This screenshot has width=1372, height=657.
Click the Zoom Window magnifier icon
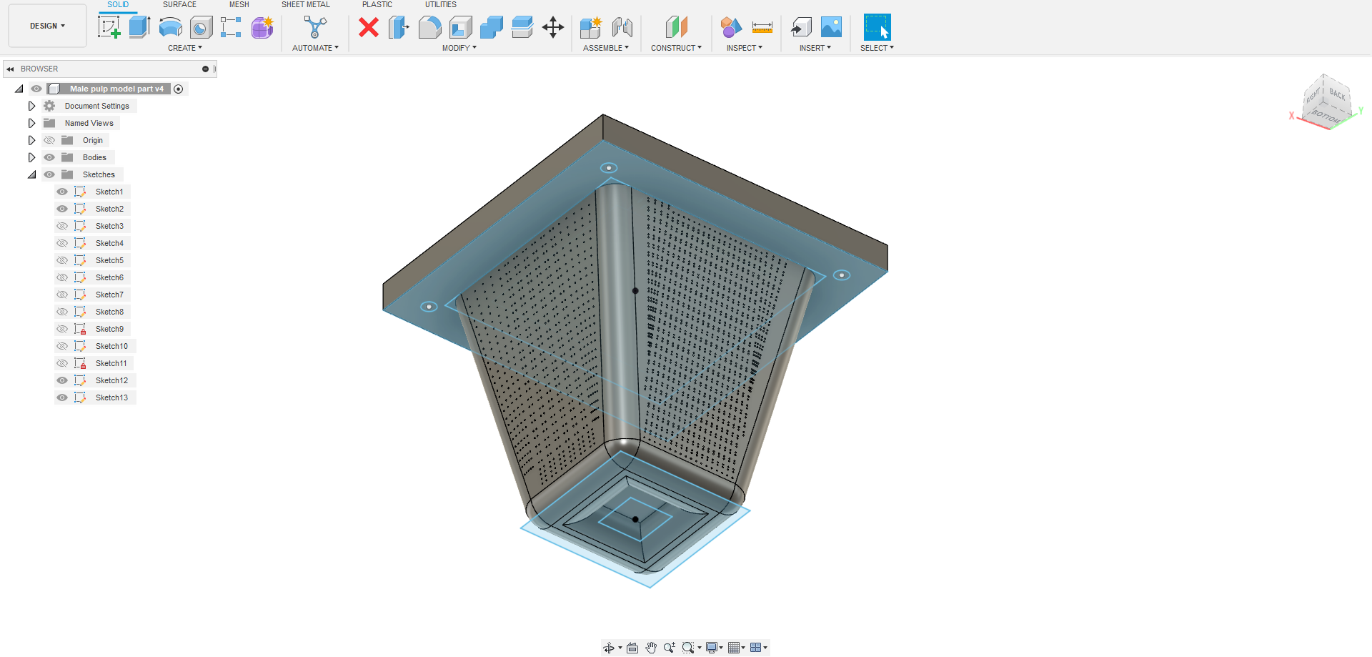[x=687, y=648]
